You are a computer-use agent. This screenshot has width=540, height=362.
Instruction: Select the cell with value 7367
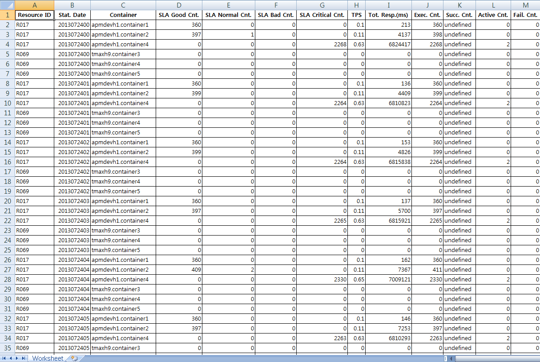coord(389,269)
